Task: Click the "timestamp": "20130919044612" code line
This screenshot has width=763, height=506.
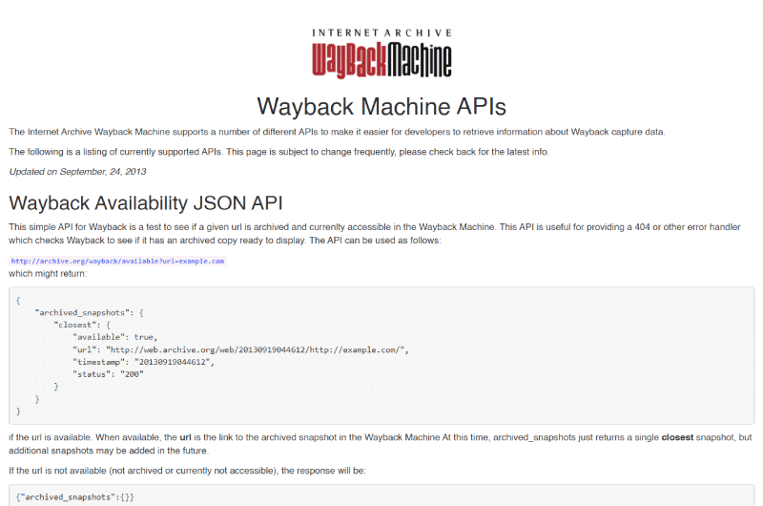Action: (x=143, y=362)
